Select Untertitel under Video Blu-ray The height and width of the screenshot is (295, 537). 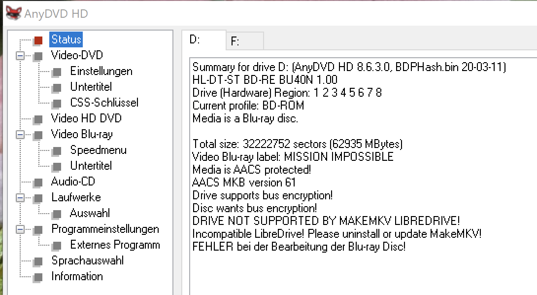point(91,166)
